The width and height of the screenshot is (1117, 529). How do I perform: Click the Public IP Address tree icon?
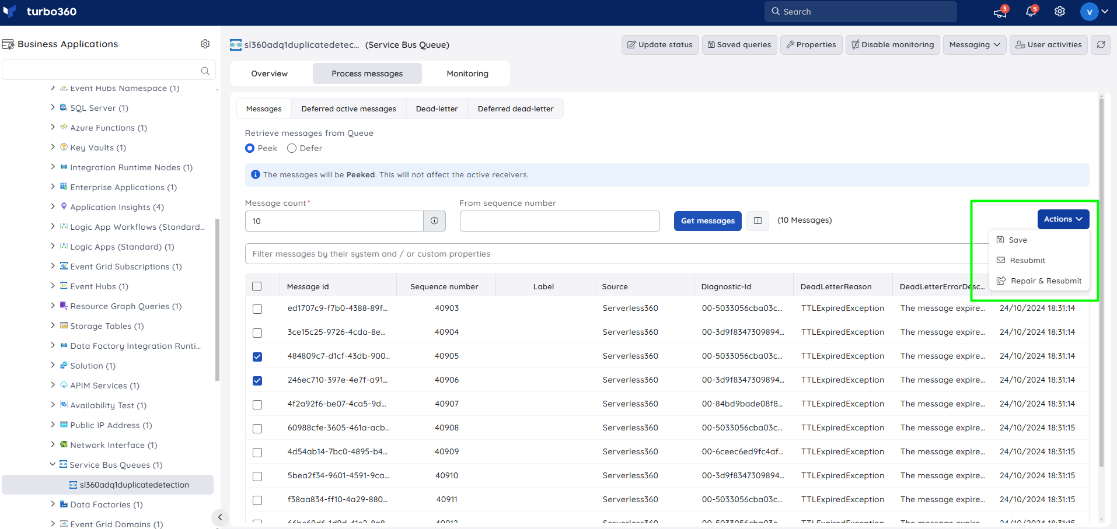click(64, 425)
